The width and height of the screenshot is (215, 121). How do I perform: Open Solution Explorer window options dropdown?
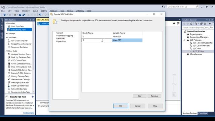[x=207, y=20]
